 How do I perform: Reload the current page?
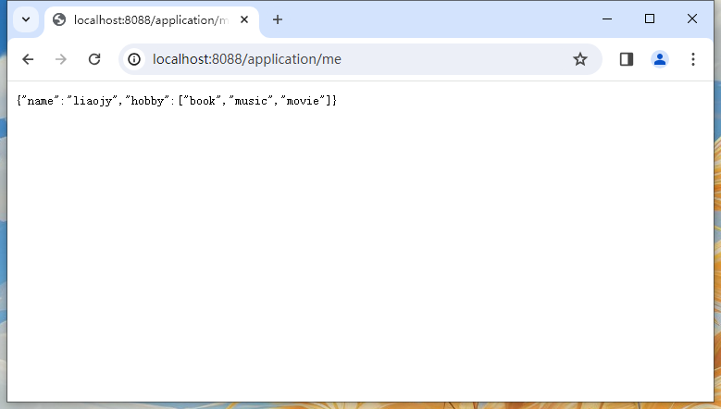(x=94, y=59)
